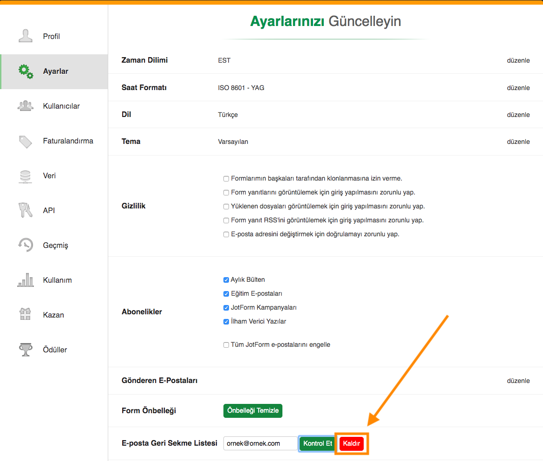The height and width of the screenshot is (461, 543).
Task: Click düzenle next to Dil
Action: click(x=518, y=115)
